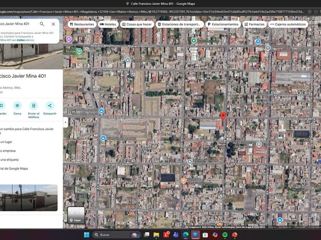The width and height of the screenshot is (321, 240).
Task: Open the Street View thumbnail photo
Action: (29, 198)
